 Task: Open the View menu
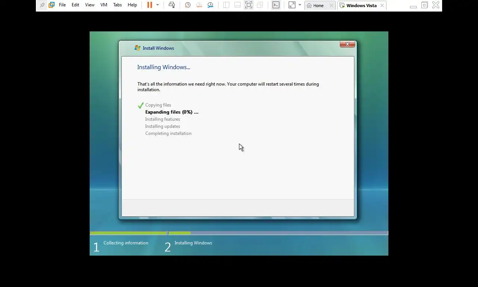(90, 5)
